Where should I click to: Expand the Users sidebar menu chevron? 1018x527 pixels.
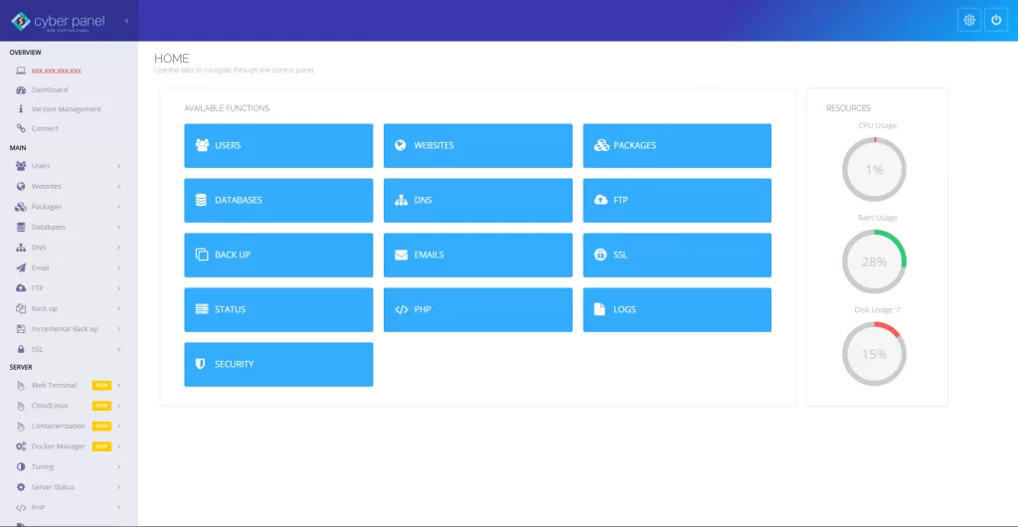(119, 166)
